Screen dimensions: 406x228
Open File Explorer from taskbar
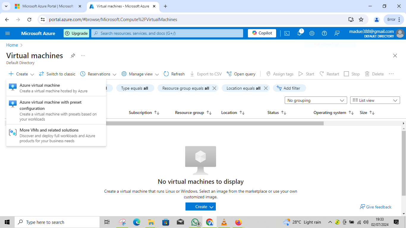pos(151,222)
